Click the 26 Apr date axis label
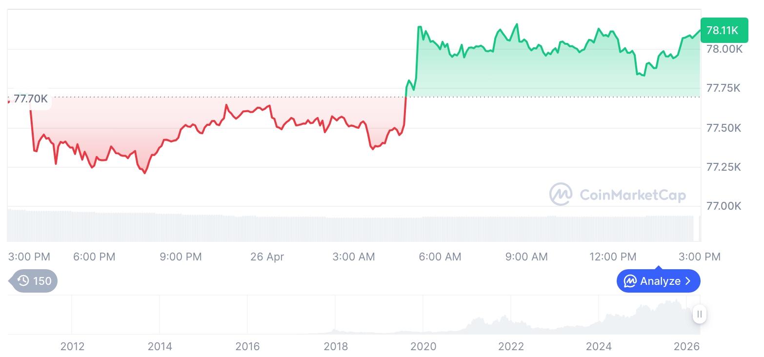Screen dimensions: 764x357 [x=267, y=257]
